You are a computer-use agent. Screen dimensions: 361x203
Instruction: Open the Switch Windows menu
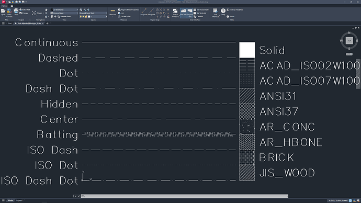pyautogui.click(x=175, y=13)
